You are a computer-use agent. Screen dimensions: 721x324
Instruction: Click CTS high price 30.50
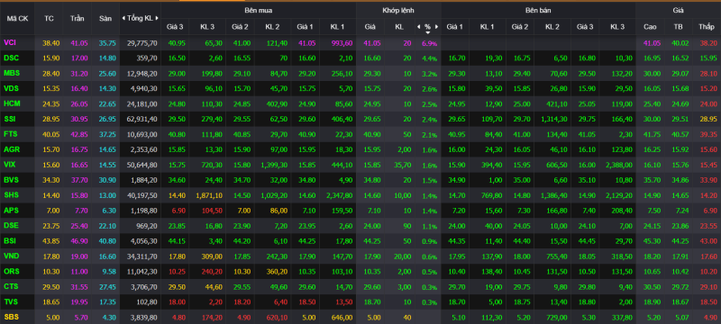(x=652, y=287)
